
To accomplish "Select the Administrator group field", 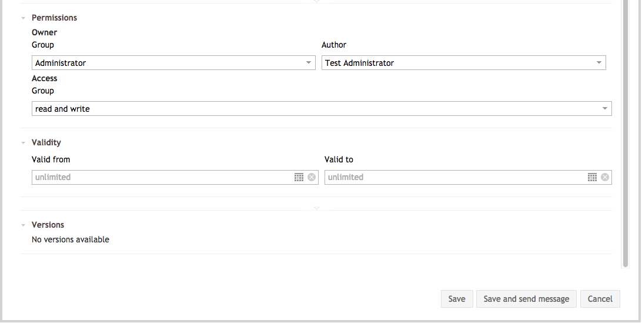I will point(173,63).
